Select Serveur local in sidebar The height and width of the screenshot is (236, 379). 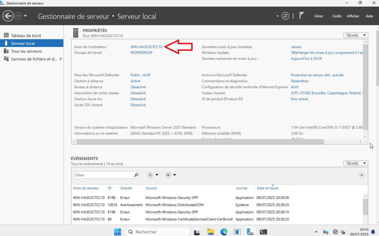pyautogui.click(x=32, y=43)
